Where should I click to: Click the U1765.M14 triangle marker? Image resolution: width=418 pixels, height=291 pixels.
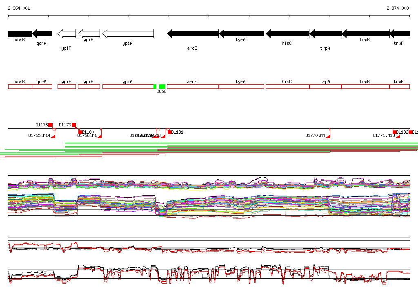(x=53, y=136)
